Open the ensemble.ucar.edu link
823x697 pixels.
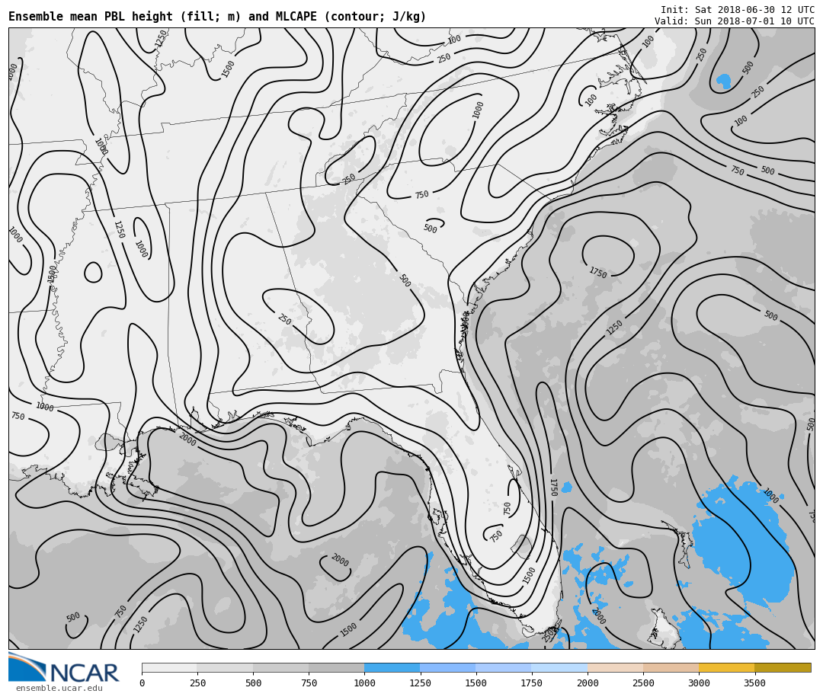[x=59, y=689]
